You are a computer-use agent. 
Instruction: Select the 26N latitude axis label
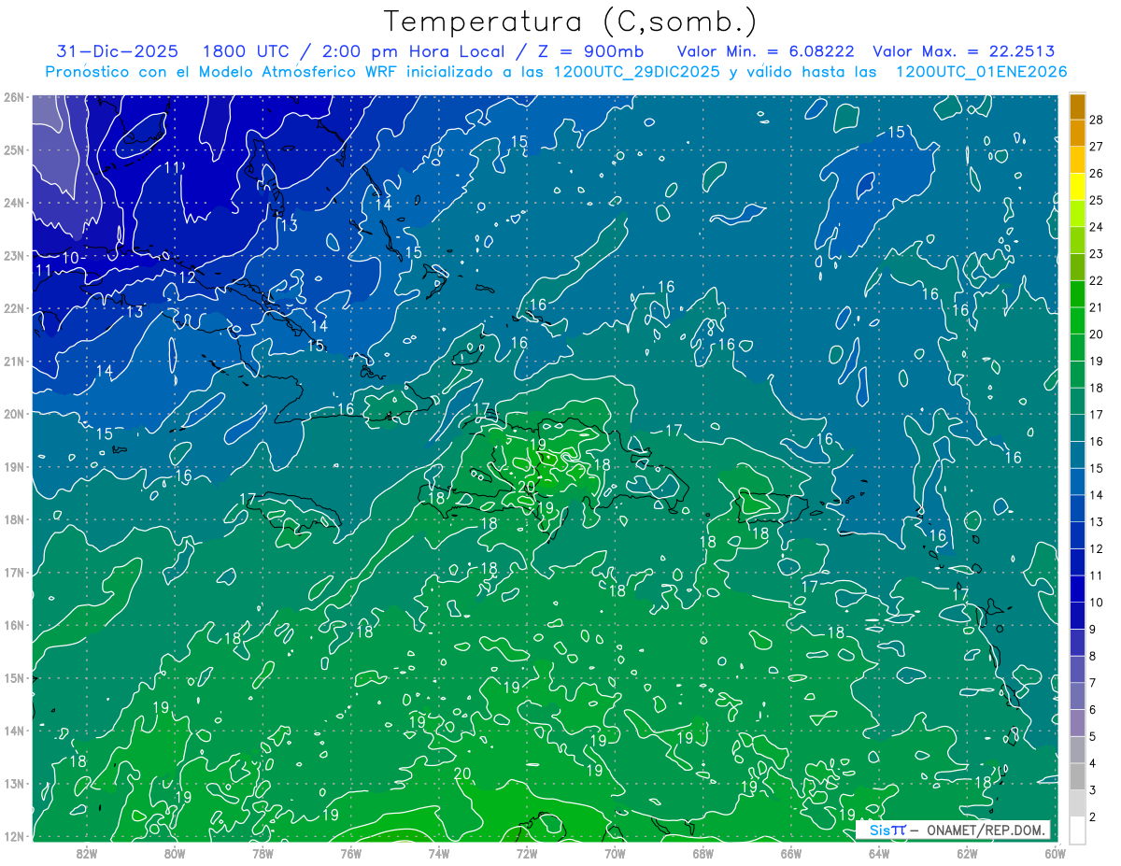(x=13, y=97)
